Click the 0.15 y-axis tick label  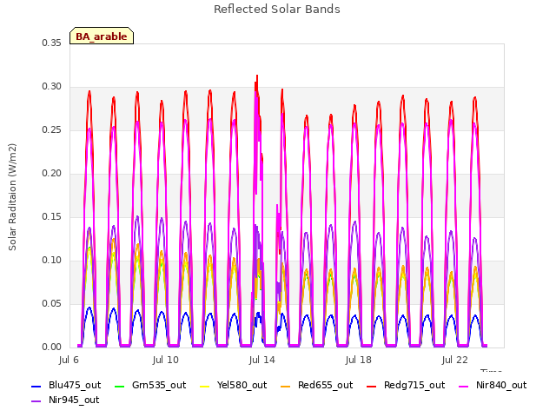(x=52, y=216)
